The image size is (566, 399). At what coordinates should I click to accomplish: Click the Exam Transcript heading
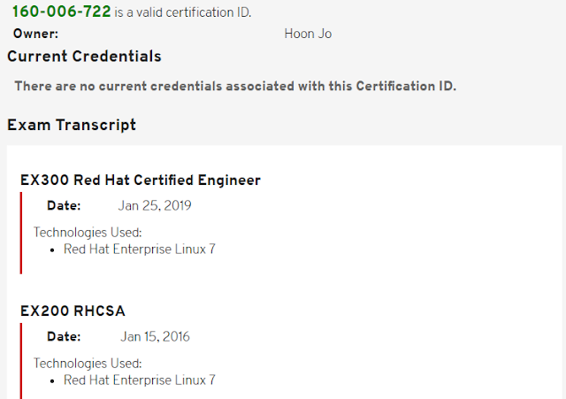(x=72, y=125)
